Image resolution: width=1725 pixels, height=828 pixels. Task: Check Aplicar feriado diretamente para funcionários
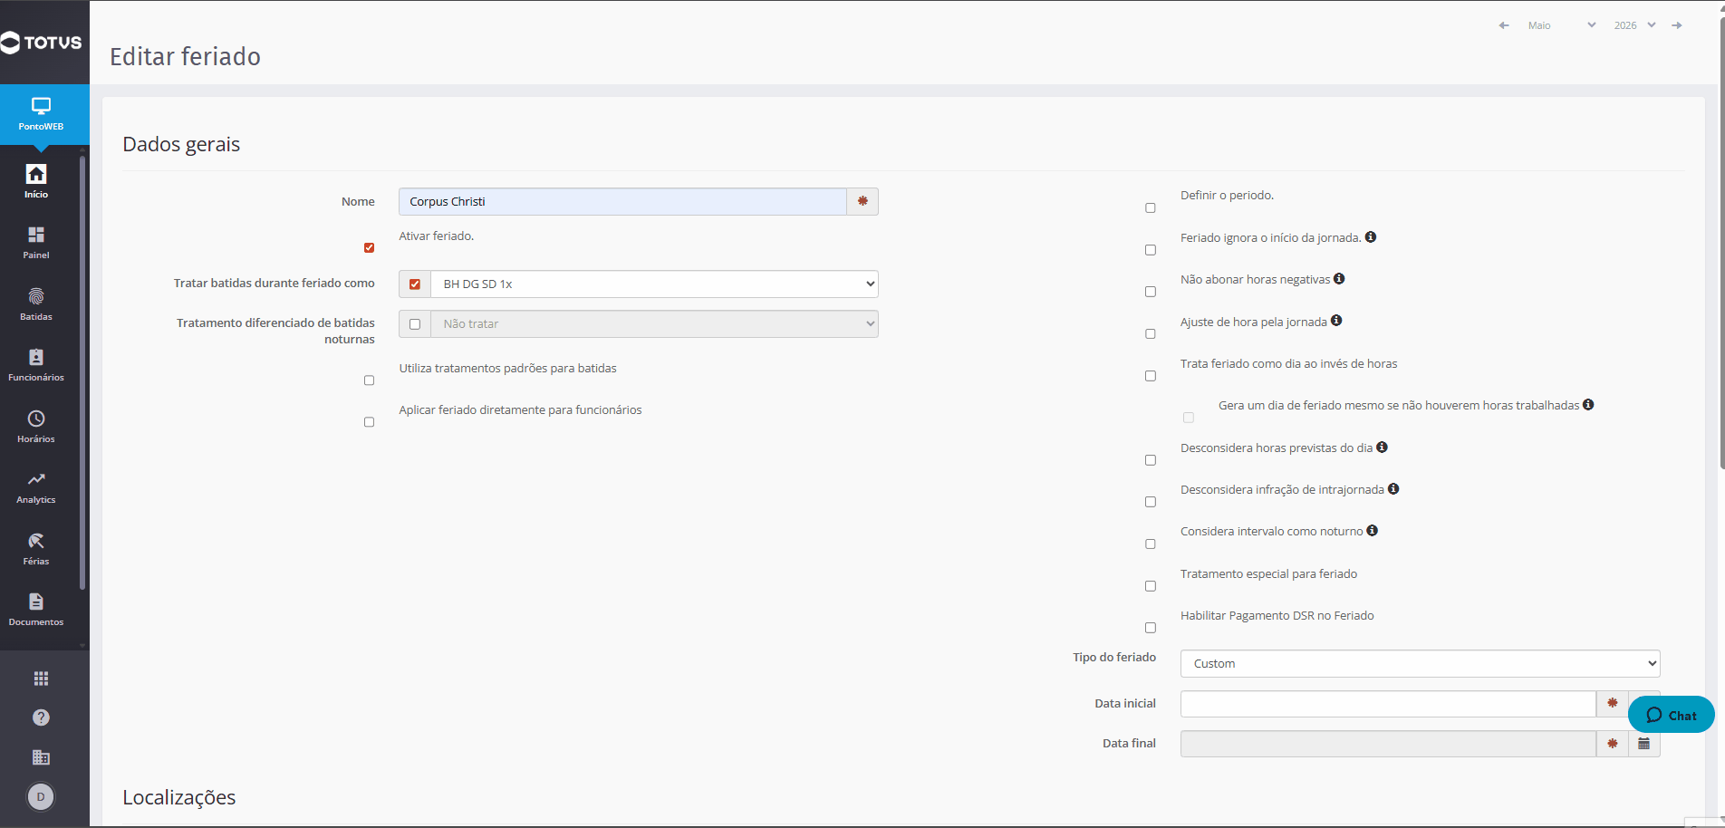point(369,422)
